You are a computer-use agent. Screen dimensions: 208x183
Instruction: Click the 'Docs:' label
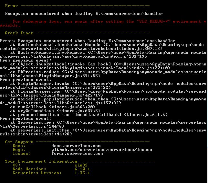(19, 146)
